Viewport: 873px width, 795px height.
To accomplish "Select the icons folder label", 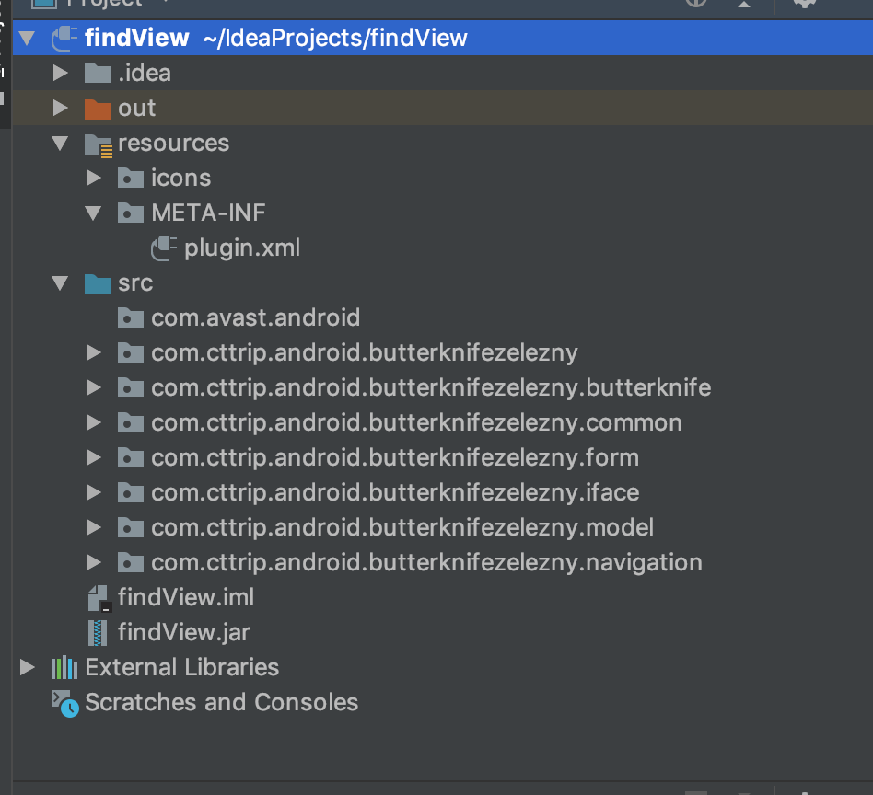I will [180, 178].
